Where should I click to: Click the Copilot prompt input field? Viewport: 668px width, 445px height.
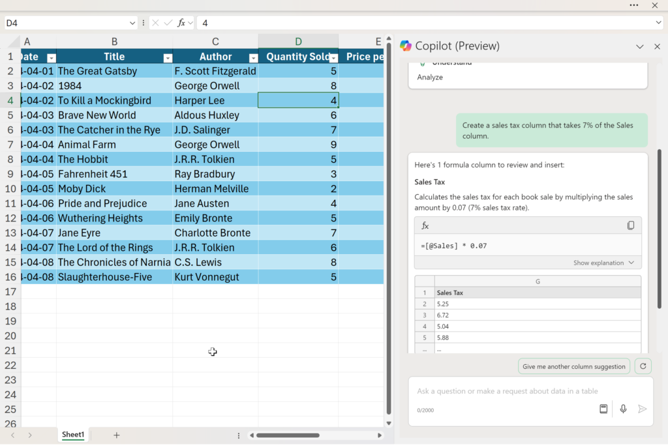point(507,391)
